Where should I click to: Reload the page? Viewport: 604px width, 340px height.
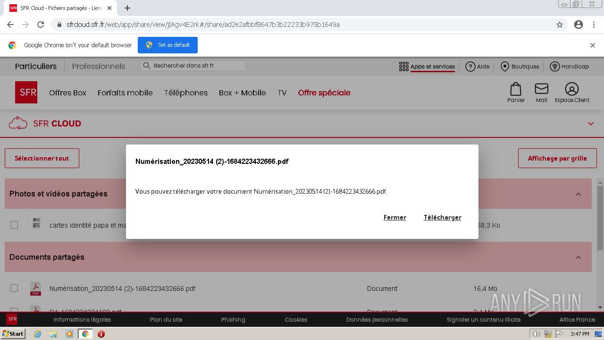41,25
